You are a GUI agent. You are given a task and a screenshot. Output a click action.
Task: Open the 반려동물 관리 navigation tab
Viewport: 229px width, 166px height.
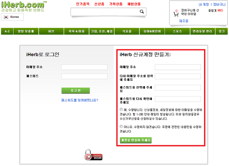[x=202, y=31]
